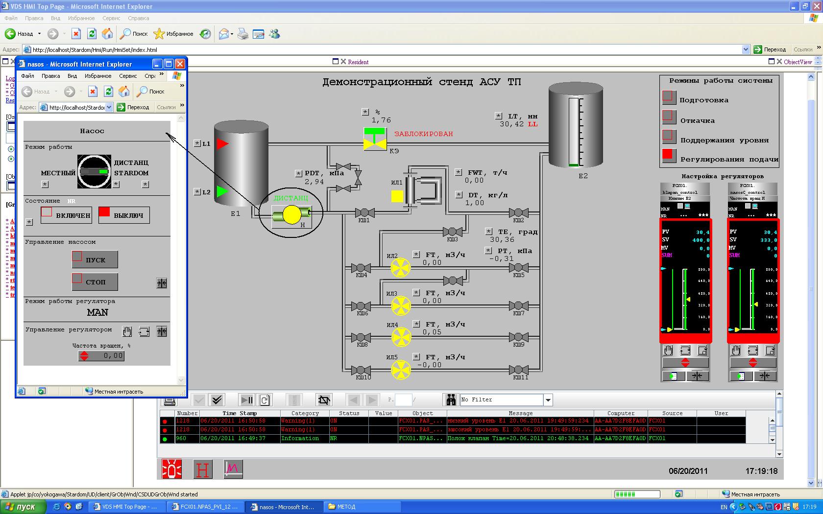Image resolution: width=823 pixels, height=514 pixels.
Task: Expand main IE address bar dropdown
Action: click(x=746, y=49)
